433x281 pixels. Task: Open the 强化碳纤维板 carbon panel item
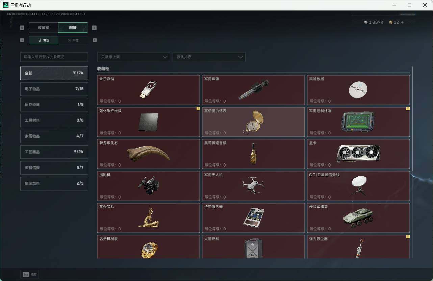click(148, 122)
